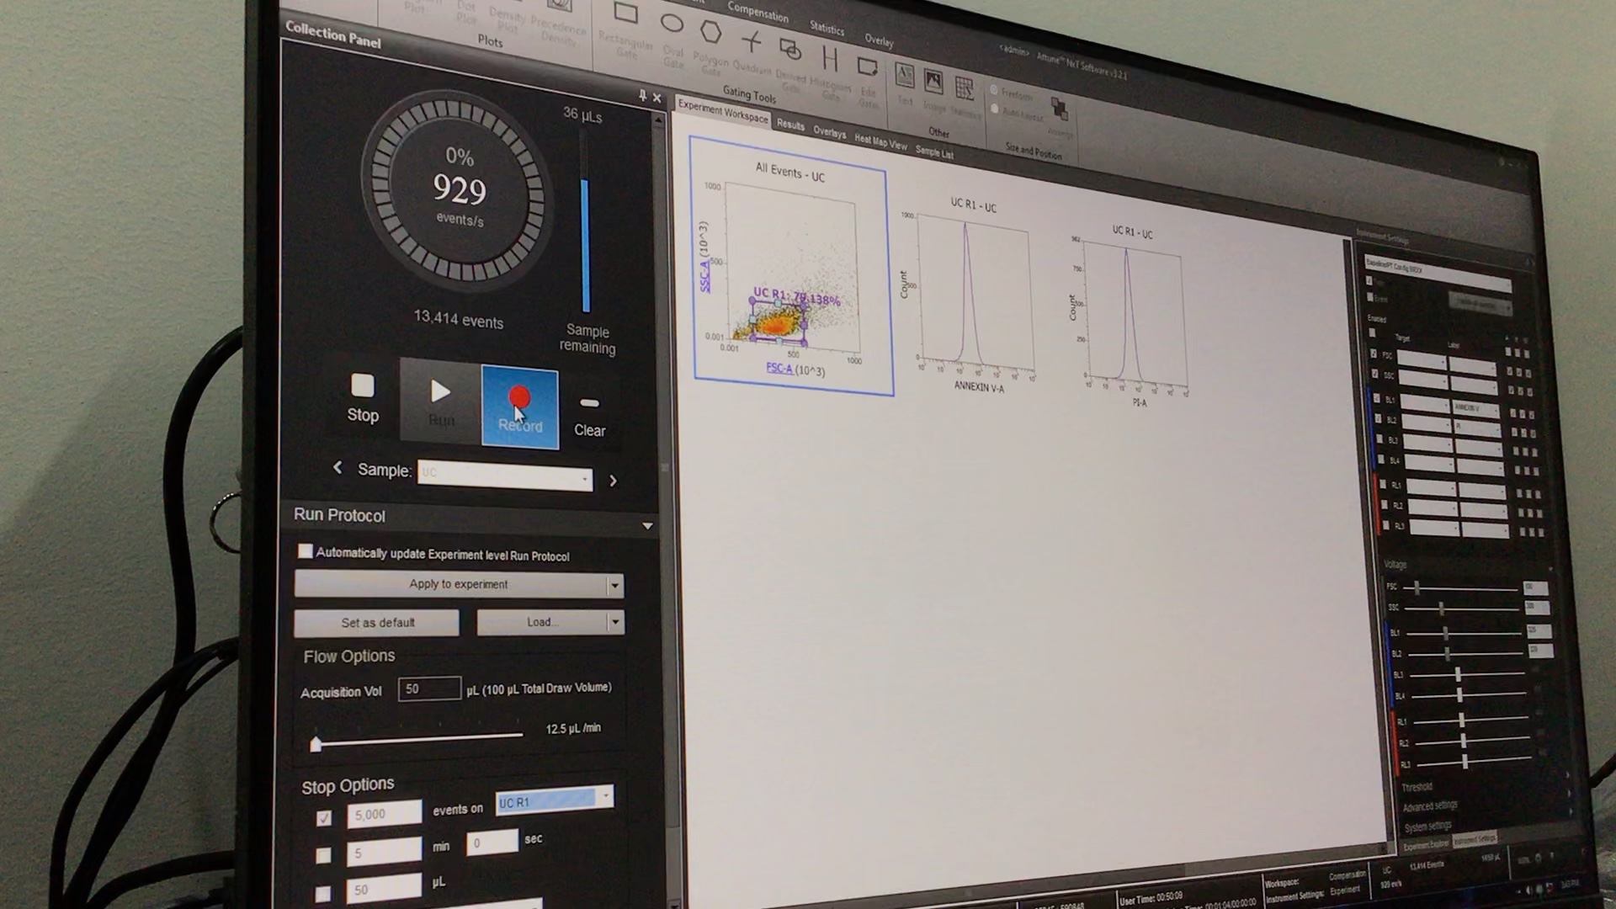Toggle the automatic update Run Protocol checkbox
The height and width of the screenshot is (909, 1616).
(307, 554)
